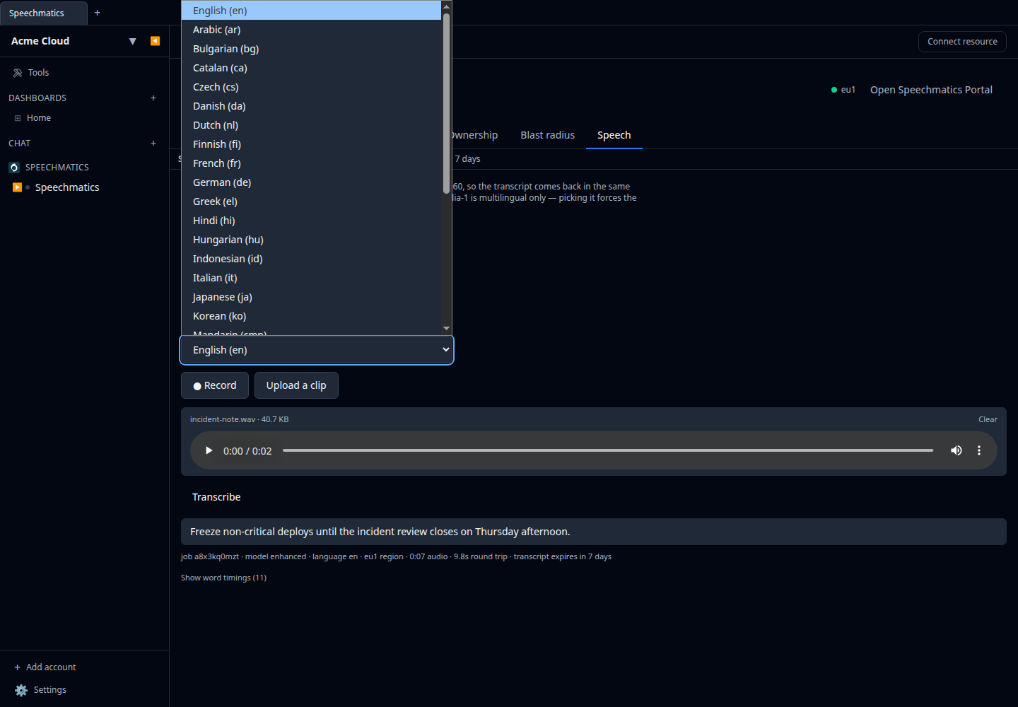Select Czech (cs) option
The width and height of the screenshot is (1018, 707).
tap(311, 87)
